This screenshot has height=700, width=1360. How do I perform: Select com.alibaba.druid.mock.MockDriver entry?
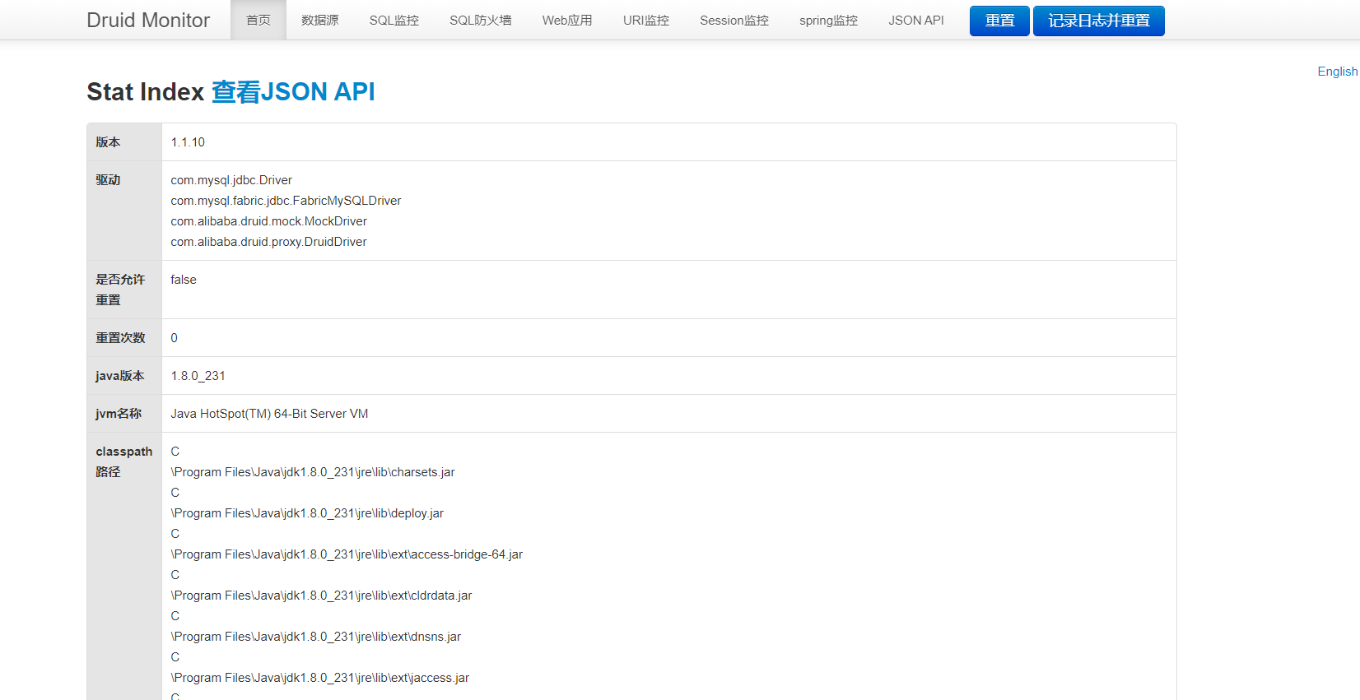tap(268, 221)
